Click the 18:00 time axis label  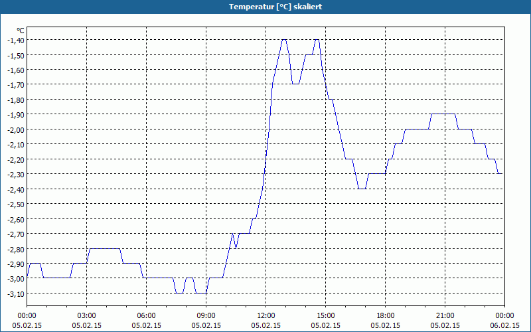pos(386,316)
